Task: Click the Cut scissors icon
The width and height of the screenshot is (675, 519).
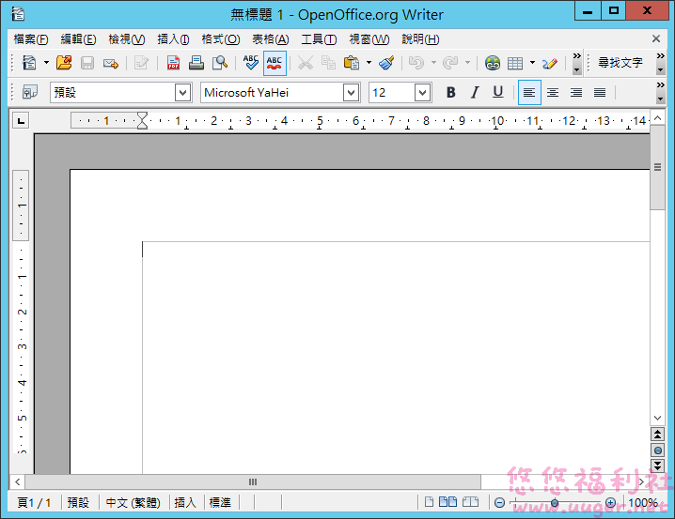Action: [306, 63]
